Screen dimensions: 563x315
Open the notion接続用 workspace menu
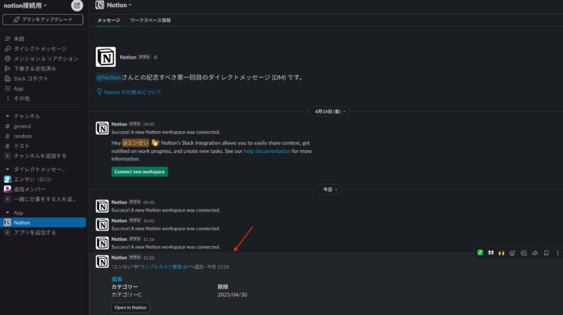(25, 6)
